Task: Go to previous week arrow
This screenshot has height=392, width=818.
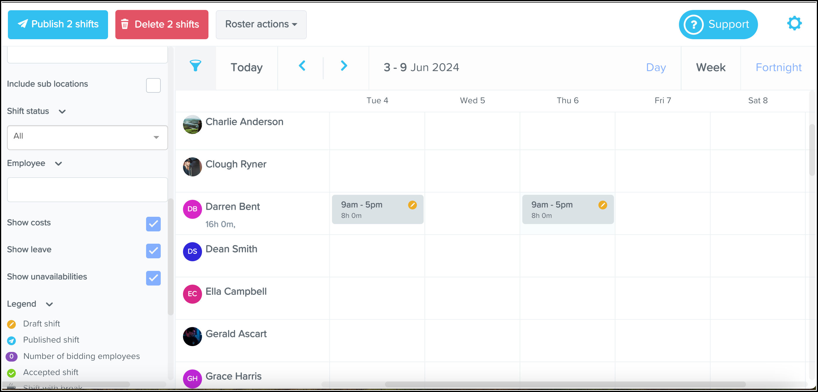Action: point(302,66)
